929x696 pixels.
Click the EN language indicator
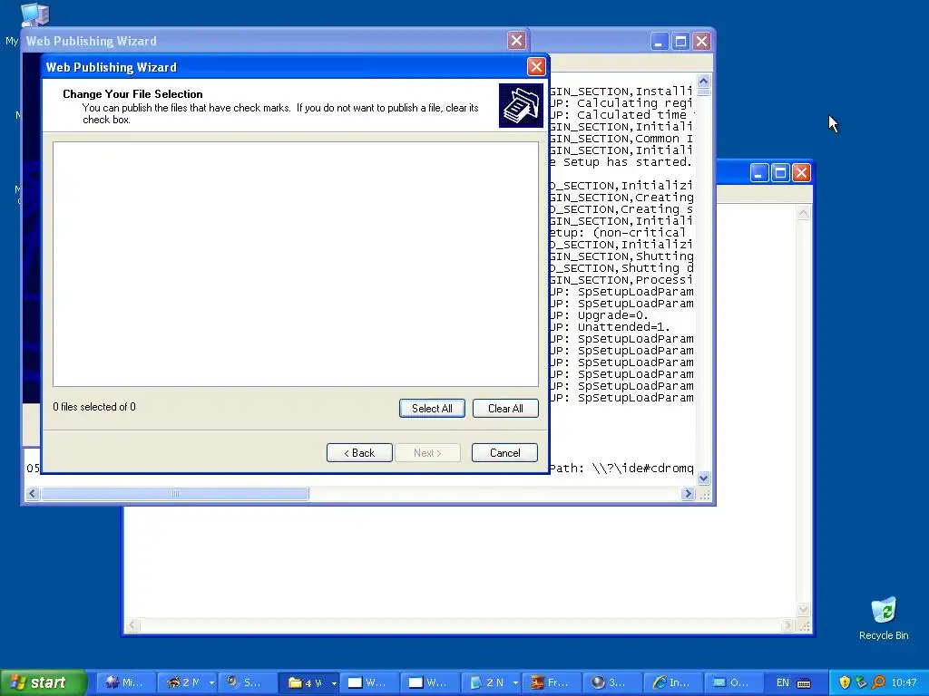pos(783,683)
